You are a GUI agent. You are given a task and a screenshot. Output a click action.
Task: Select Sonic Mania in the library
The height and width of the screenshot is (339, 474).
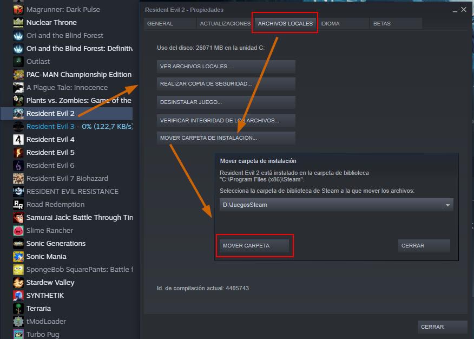[x=67, y=257]
